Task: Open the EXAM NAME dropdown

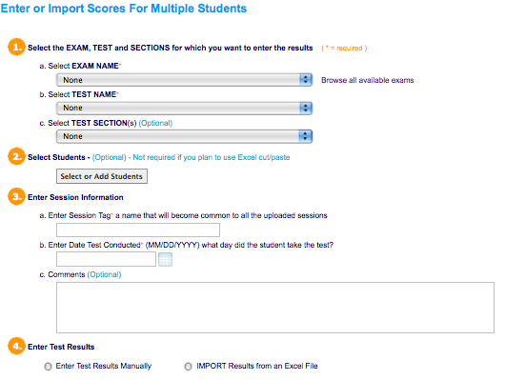Action: (184, 80)
